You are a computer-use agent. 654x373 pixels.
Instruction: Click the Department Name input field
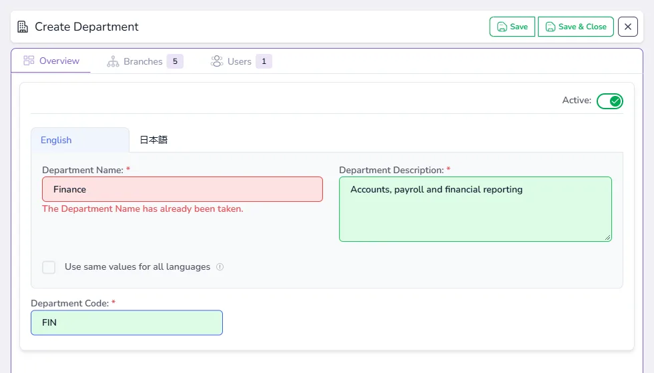182,189
